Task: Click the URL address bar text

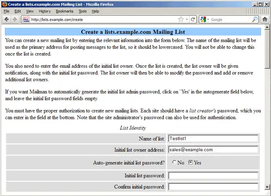Action: click(57, 20)
